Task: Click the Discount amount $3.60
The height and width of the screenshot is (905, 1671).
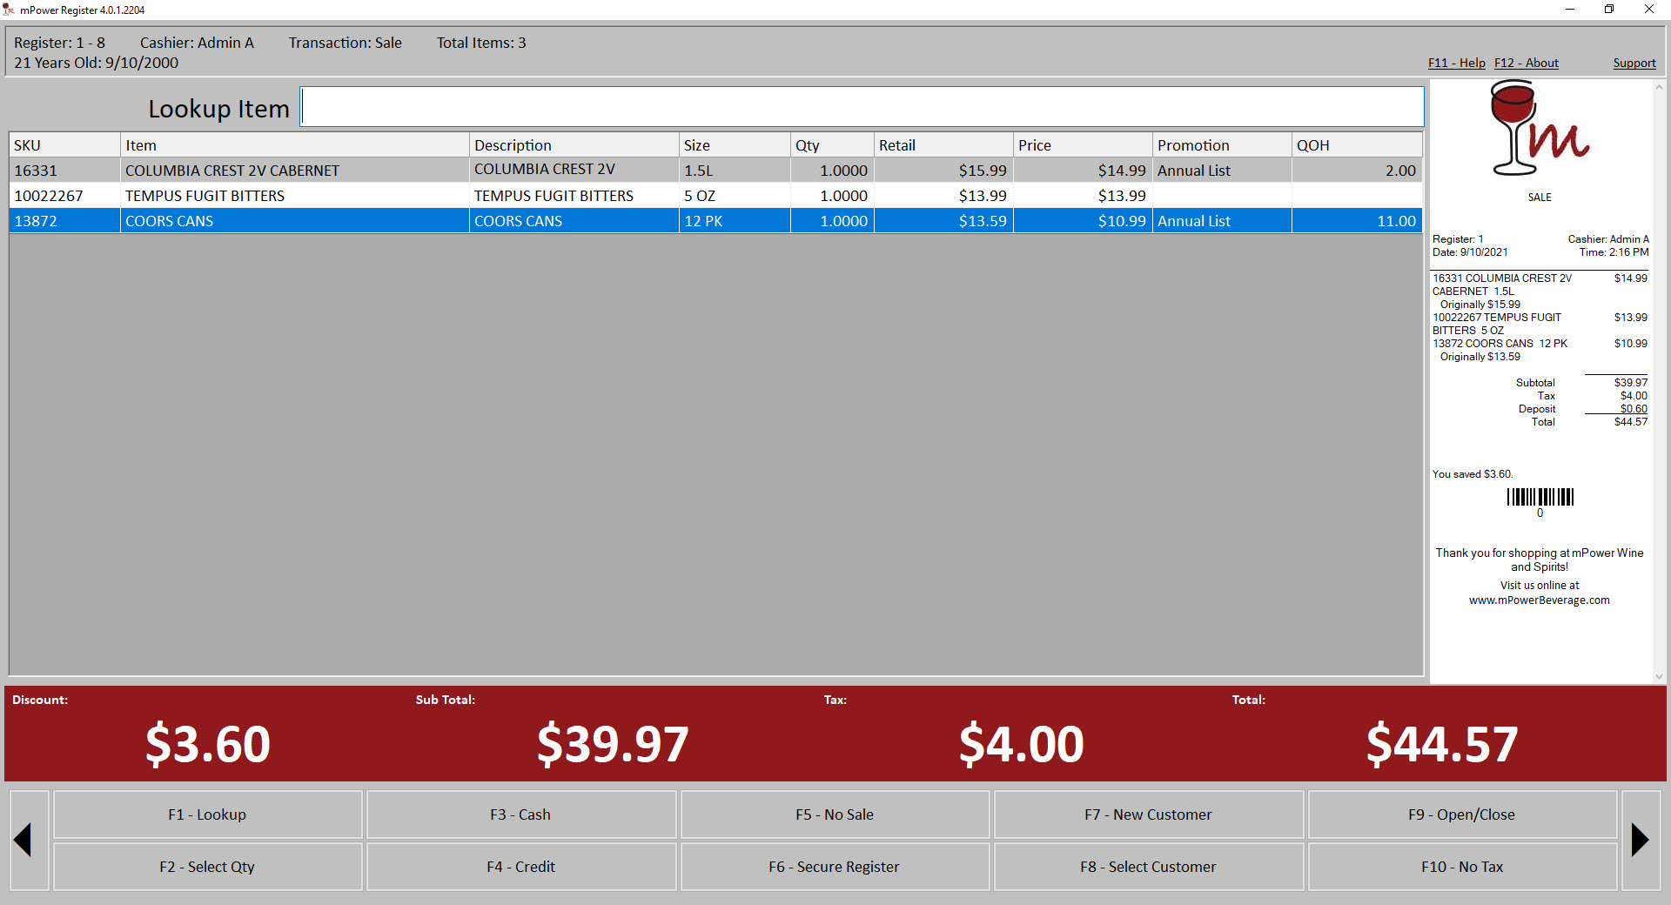Action: [x=208, y=744]
